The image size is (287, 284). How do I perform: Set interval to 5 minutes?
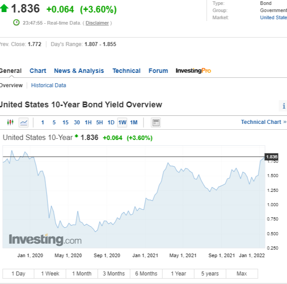point(54,122)
